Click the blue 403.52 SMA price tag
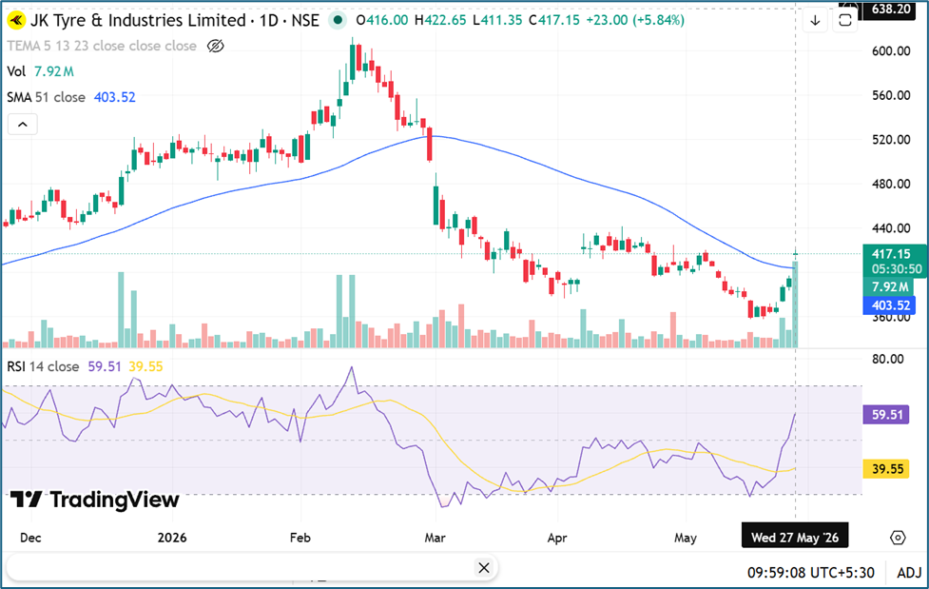 click(x=889, y=305)
